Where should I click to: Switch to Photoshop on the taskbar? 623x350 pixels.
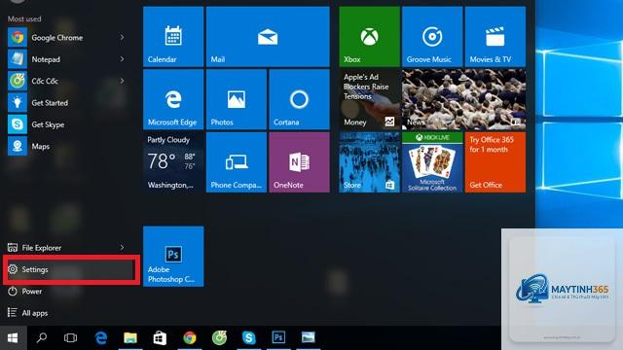click(x=278, y=338)
